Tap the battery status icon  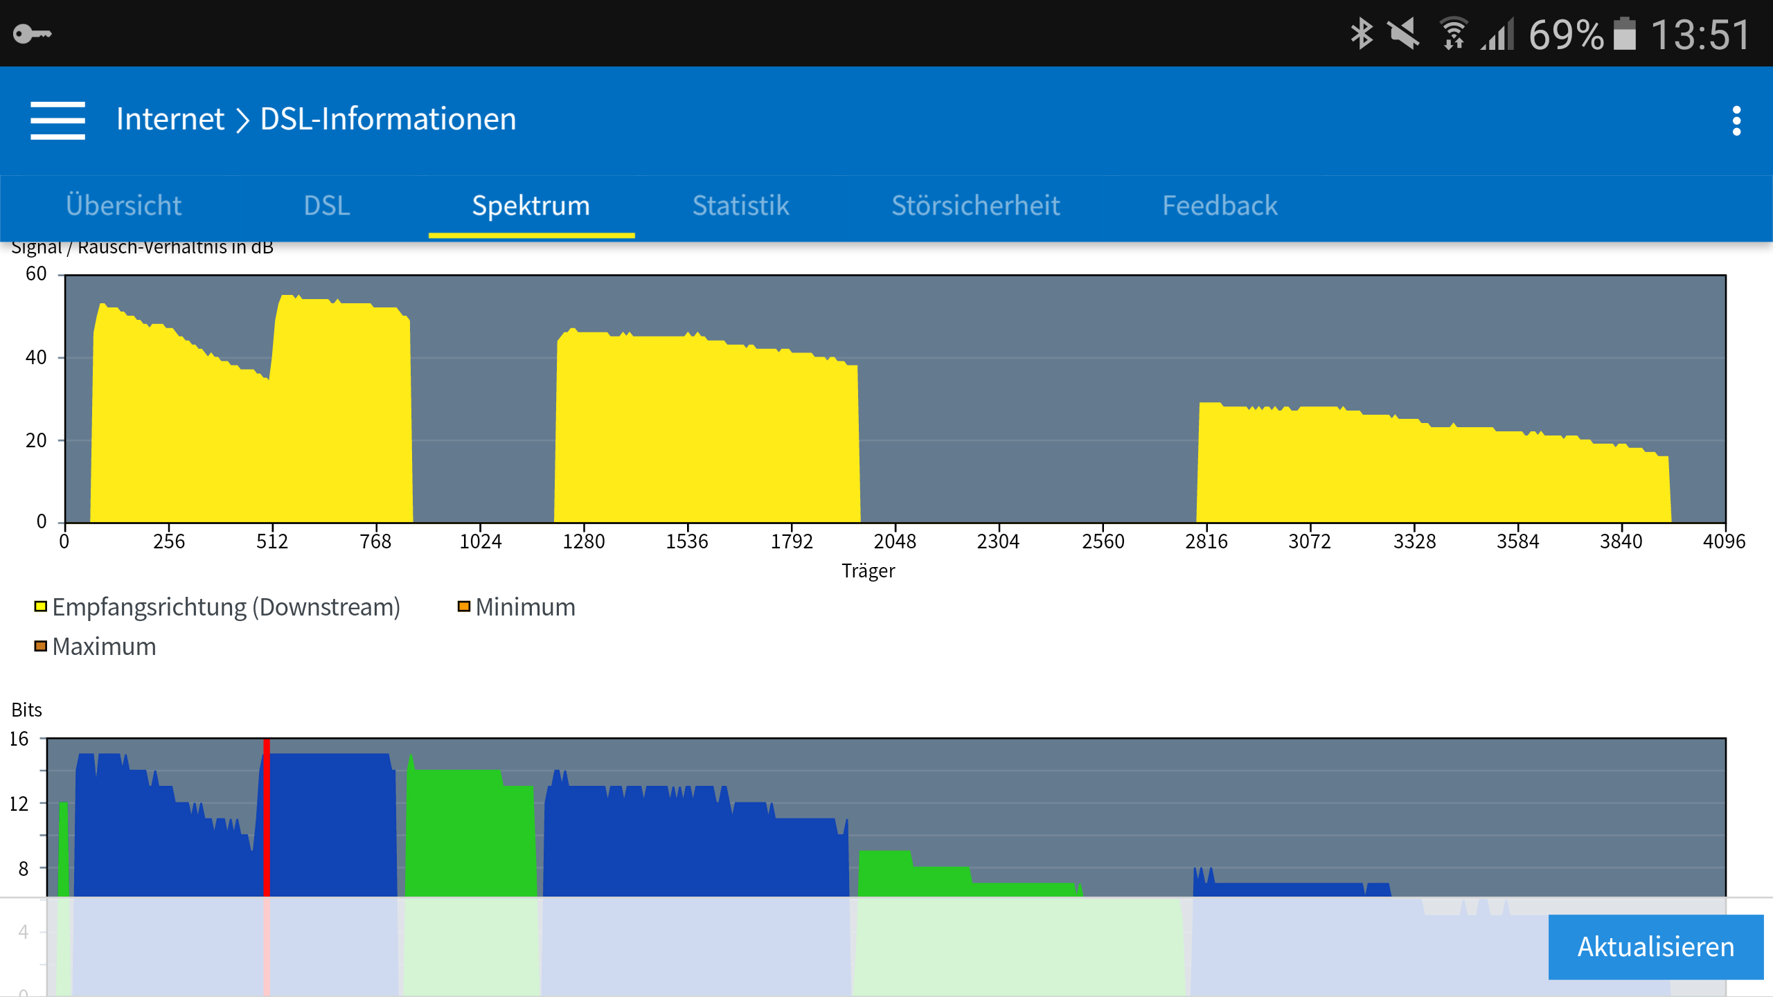coord(1625,33)
